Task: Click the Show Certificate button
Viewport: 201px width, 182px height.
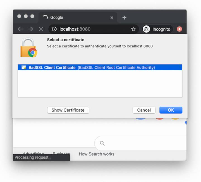Action: point(68,110)
